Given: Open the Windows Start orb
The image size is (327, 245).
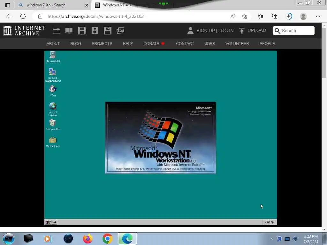Looking at the screenshot, I should (x=8, y=239).
